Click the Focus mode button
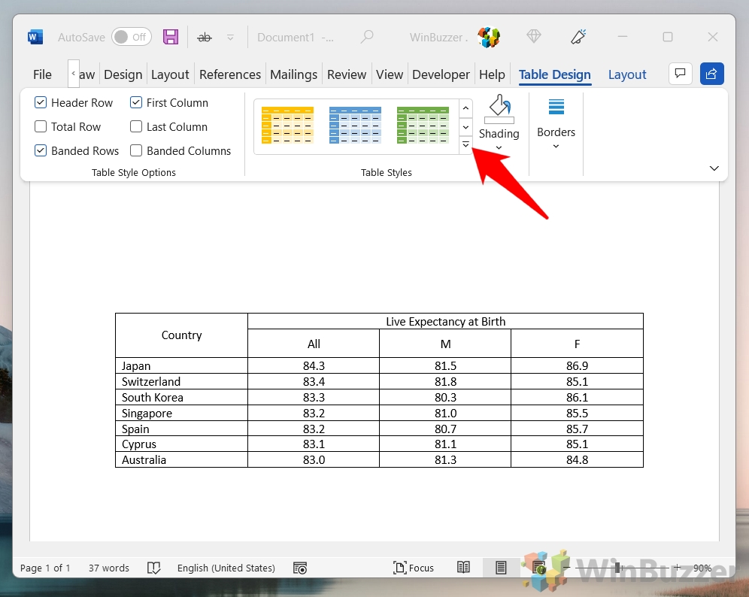This screenshot has height=597, width=749. point(414,568)
